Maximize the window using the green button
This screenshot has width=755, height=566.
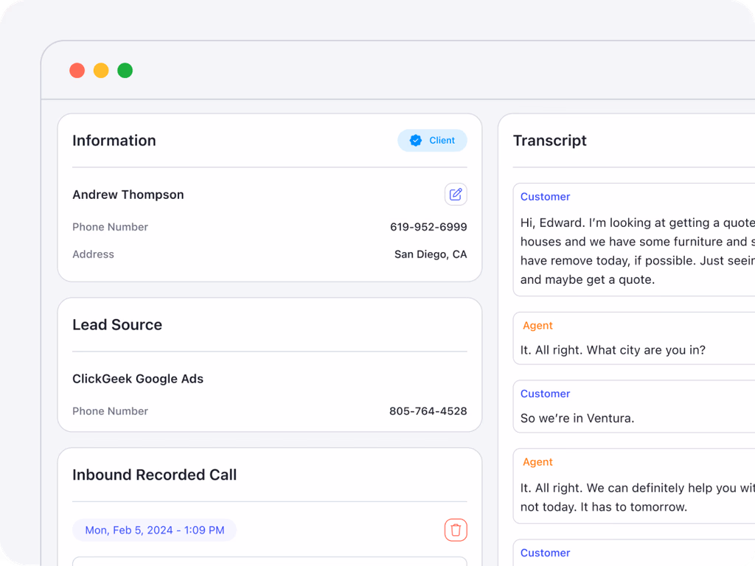[x=125, y=71]
